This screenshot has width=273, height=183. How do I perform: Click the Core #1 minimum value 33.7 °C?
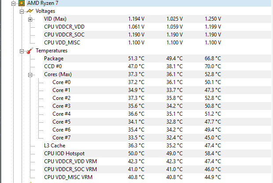point(175,90)
